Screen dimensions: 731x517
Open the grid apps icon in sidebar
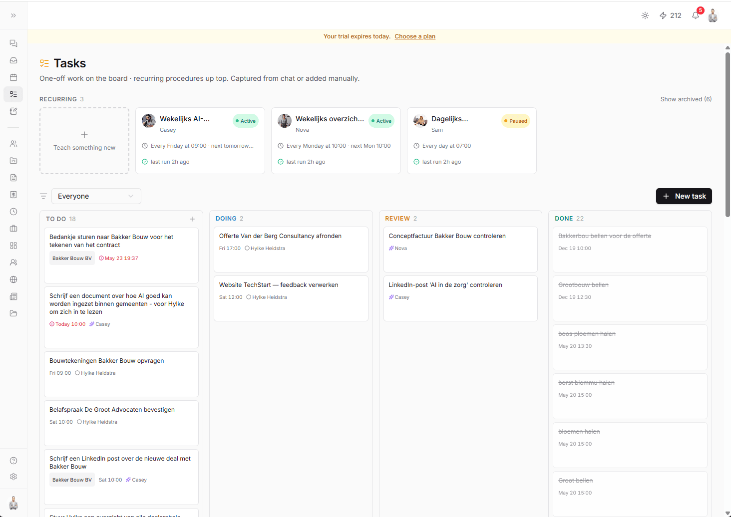click(x=13, y=246)
